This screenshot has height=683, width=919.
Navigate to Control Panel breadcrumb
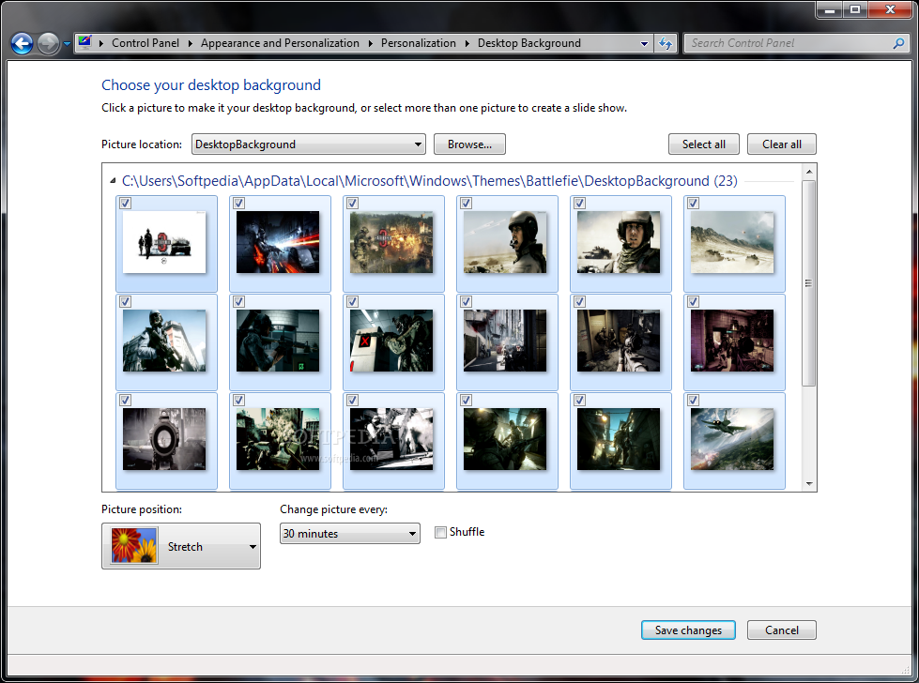point(146,43)
